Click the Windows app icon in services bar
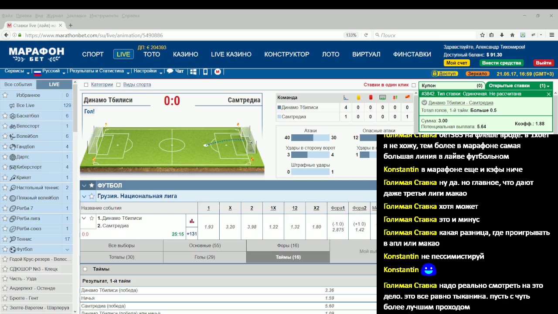Viewport: 558px width, 314px height. pos(194,72)
